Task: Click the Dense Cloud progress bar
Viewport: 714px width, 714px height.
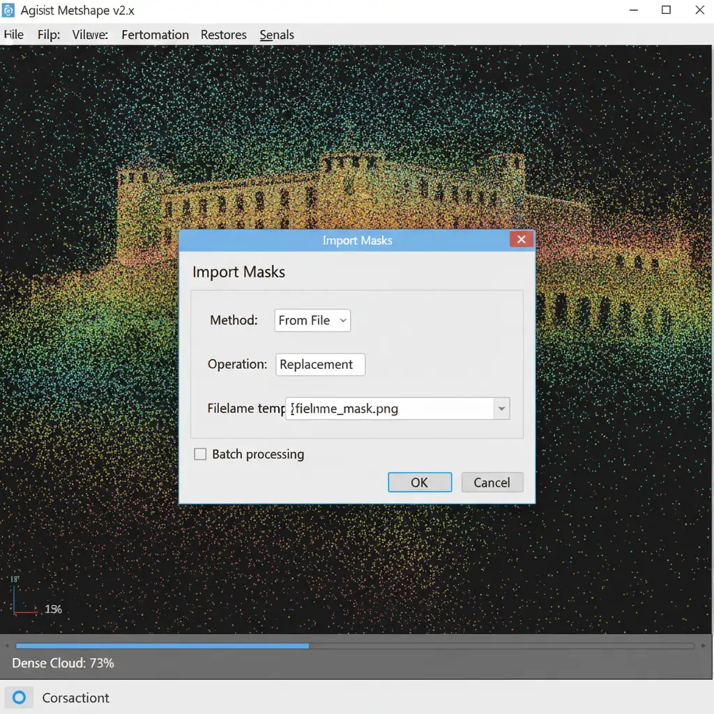Action: (356, 646)
